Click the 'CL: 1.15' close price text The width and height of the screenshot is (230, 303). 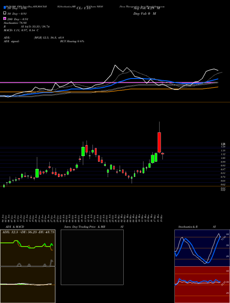[83, 8]
